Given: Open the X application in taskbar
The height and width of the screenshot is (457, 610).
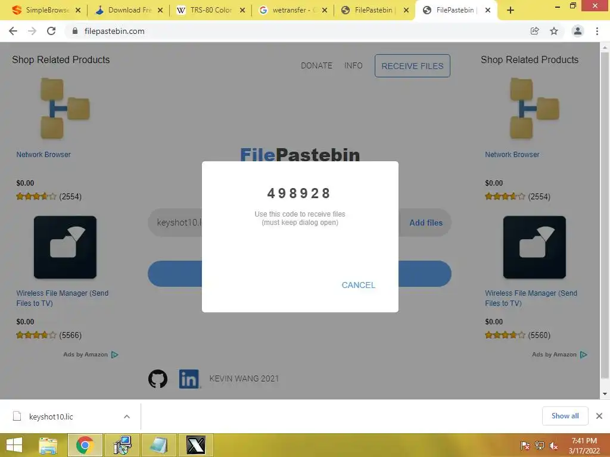Looking at the screenshot, I should click(x=195, y=445).
